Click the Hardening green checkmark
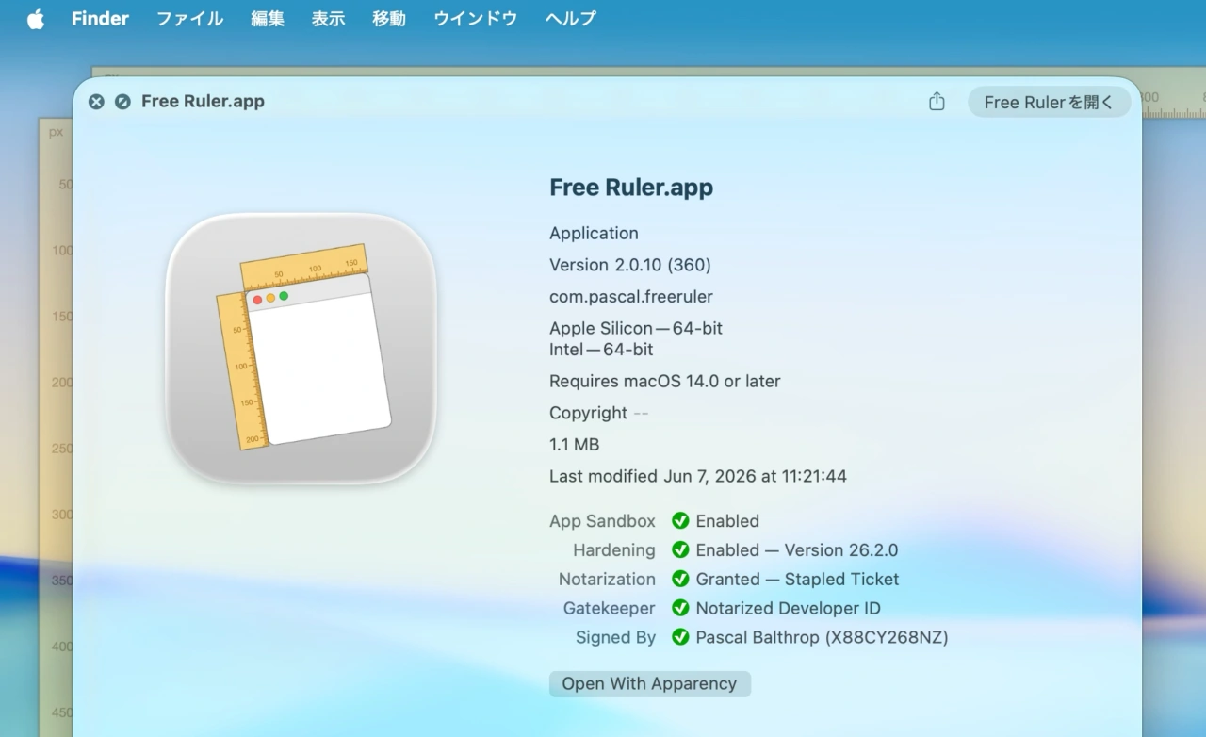 pyautogui.click(x=680, y=549)
